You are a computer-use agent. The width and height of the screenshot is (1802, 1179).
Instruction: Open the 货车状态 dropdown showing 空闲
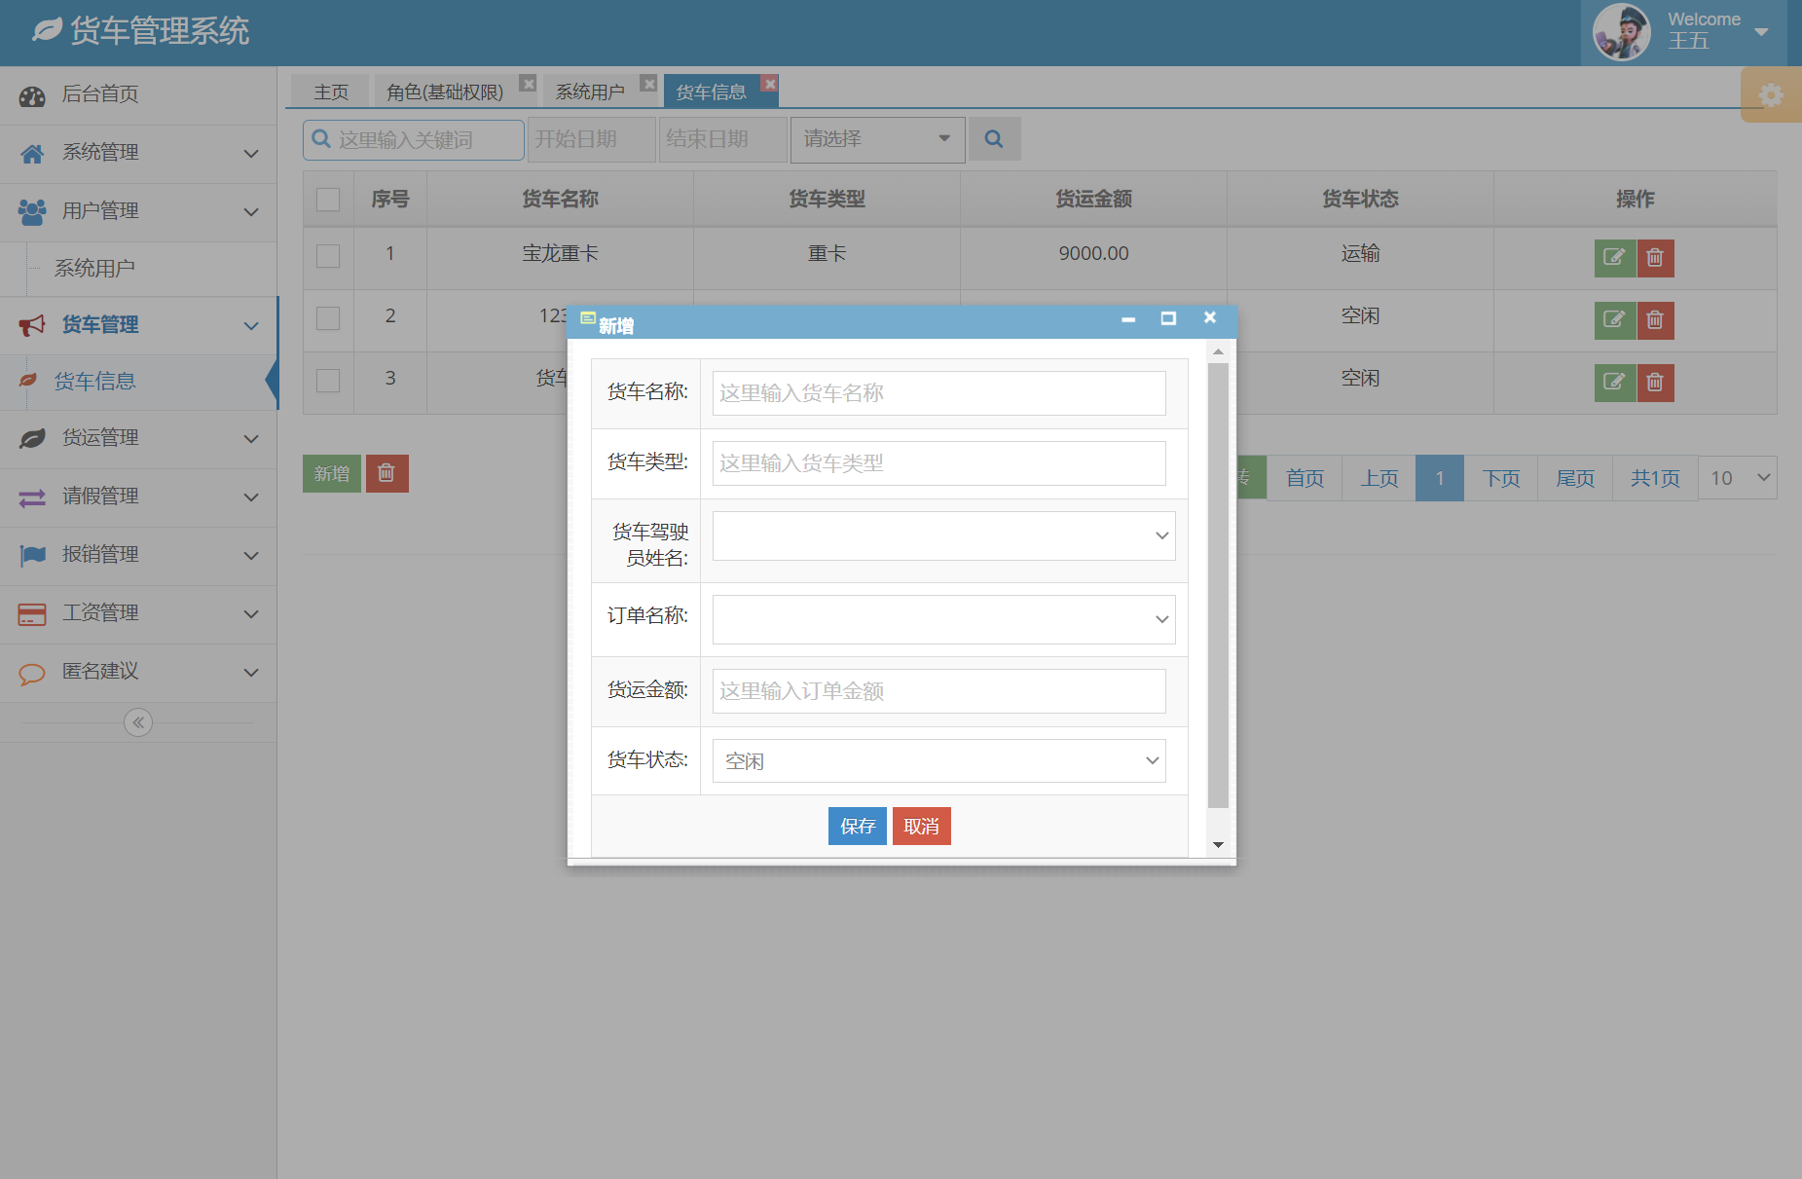(937, 760)
